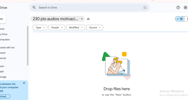
Task: Switch to grid layout view
Action: coord(186,19)
